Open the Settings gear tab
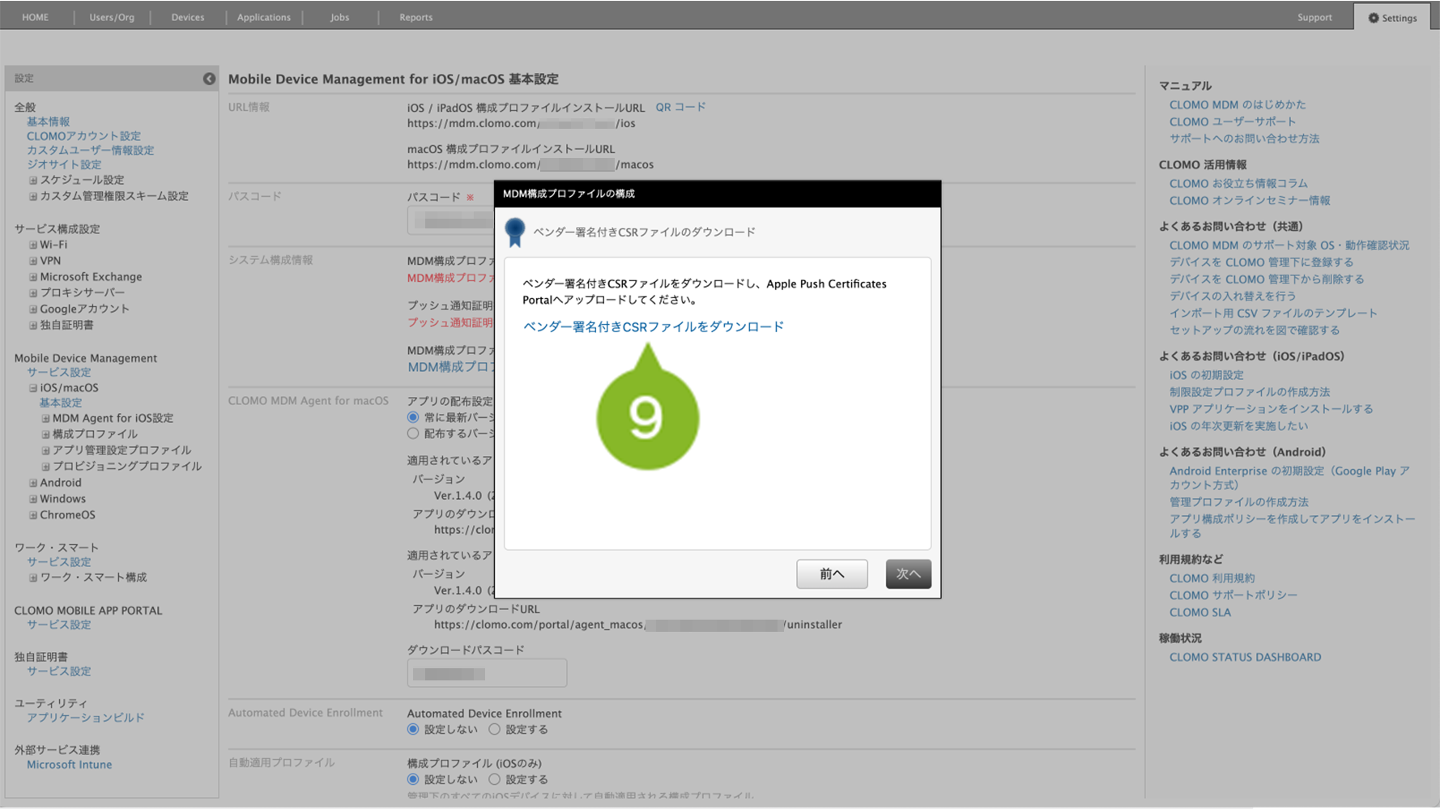The height and width of the screenshot is (810, 1440). click(x=1393, y=17)
